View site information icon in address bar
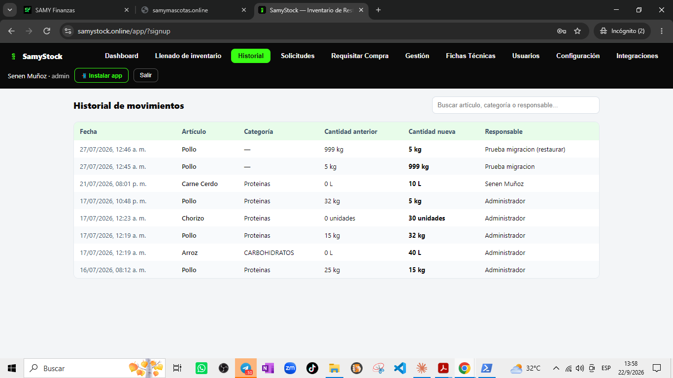The height and width of the screenshot is (378, 673). tap(68, 31)
